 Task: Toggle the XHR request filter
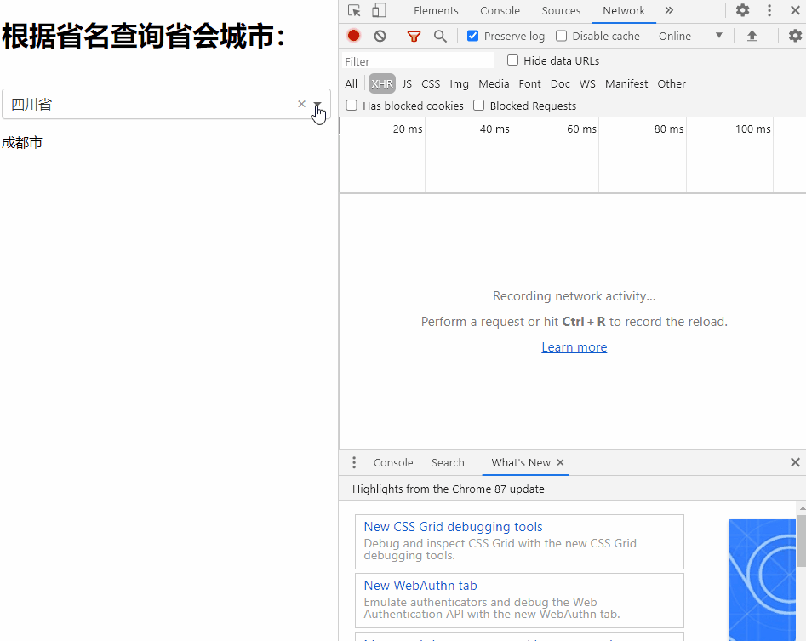point(382,83)
